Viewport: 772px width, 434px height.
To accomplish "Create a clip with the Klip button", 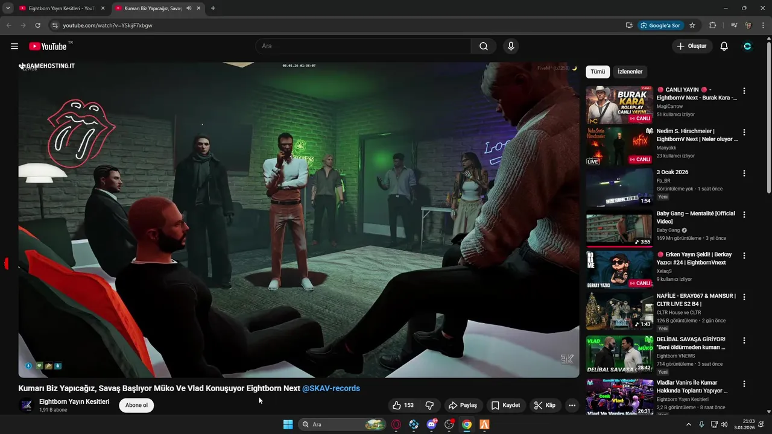I will point(545,405).
